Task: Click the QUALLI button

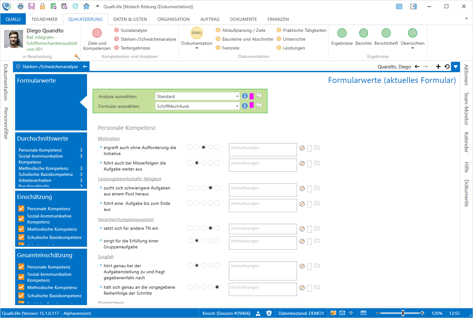Action: pos(13,19)
